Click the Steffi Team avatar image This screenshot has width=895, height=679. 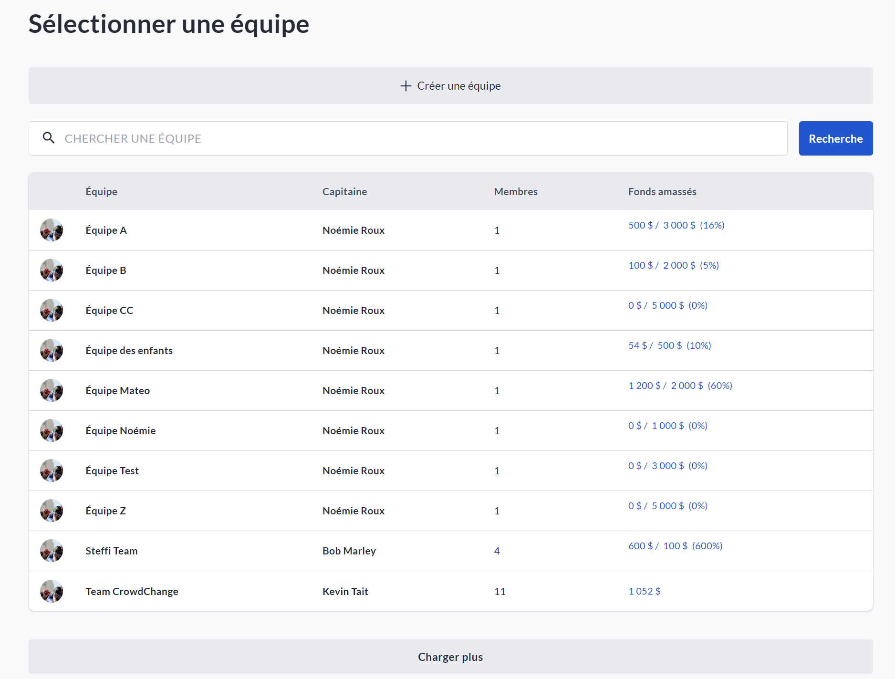(52, 551)
